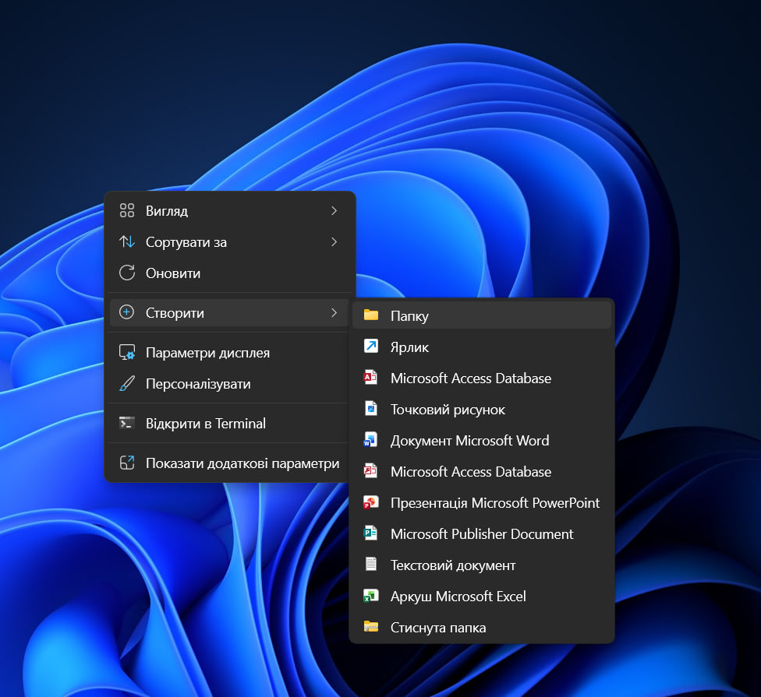Click the PowerPoint icon for Презентація Microsoft PowerPoint
The image size is (761, 697).
(371, 502)
